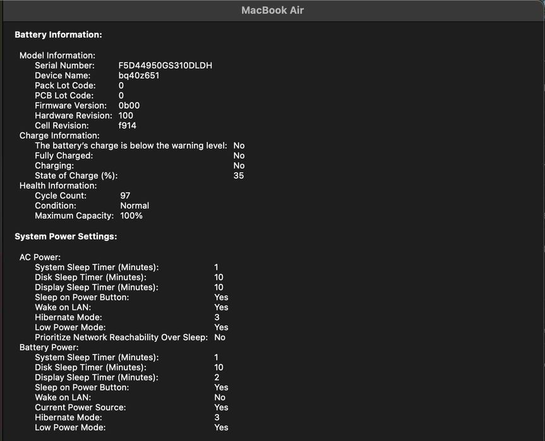Image resolution: width=545 pixels, height=441 pixels.
Task: Click Hibernate Mode under AC Power
Action: [68, 317]
